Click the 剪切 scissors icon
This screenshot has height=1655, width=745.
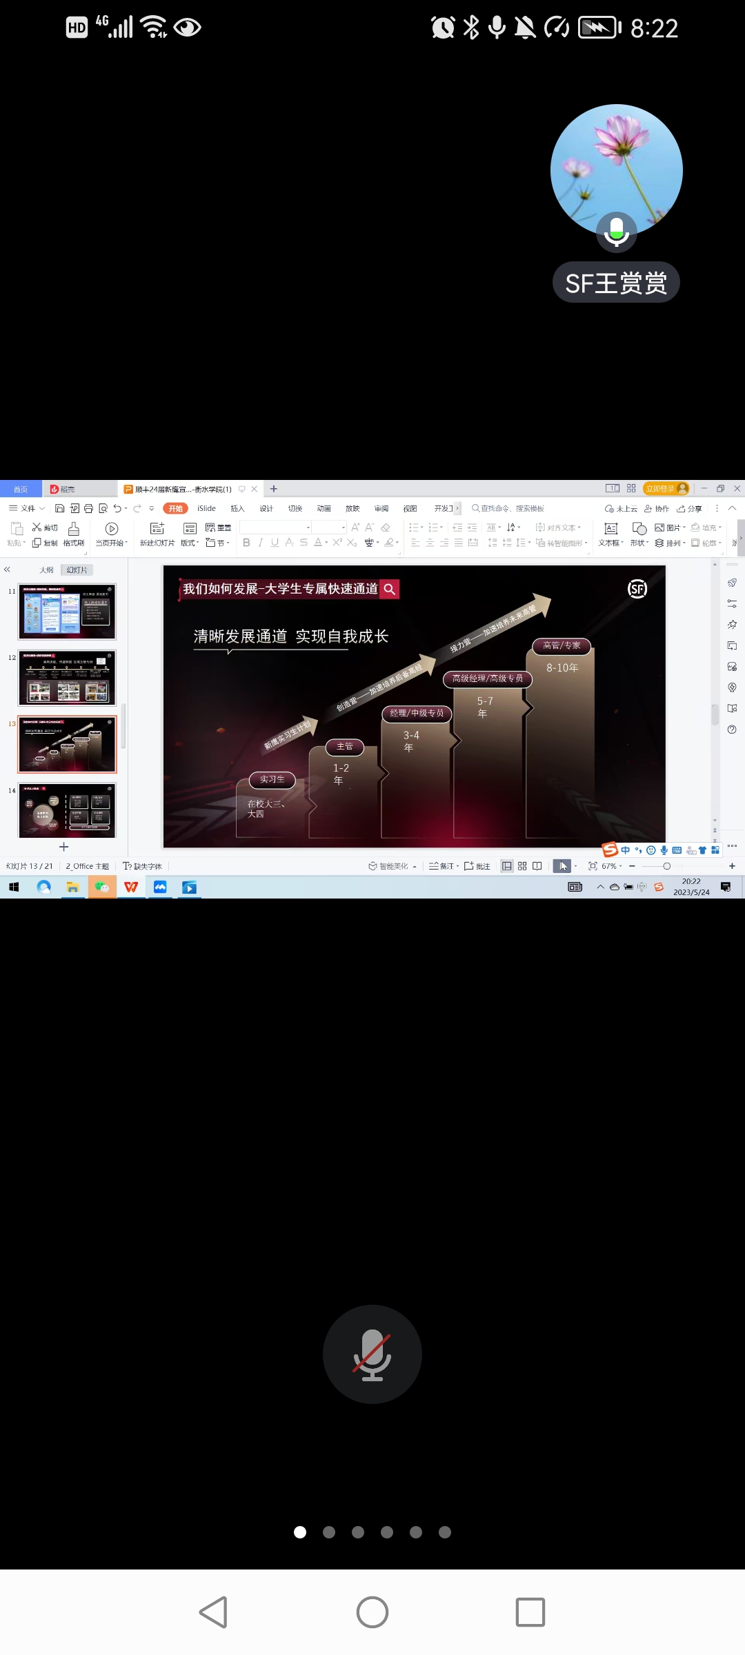[x=37, y=528]
